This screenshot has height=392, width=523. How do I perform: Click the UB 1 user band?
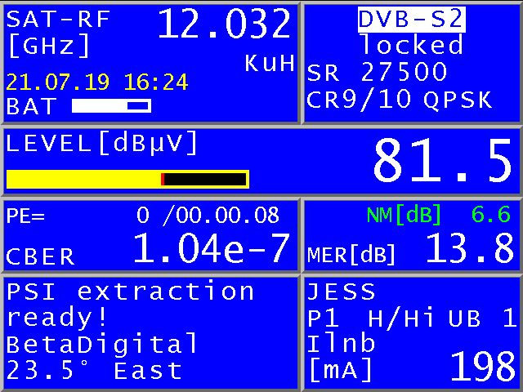point(482,318)
